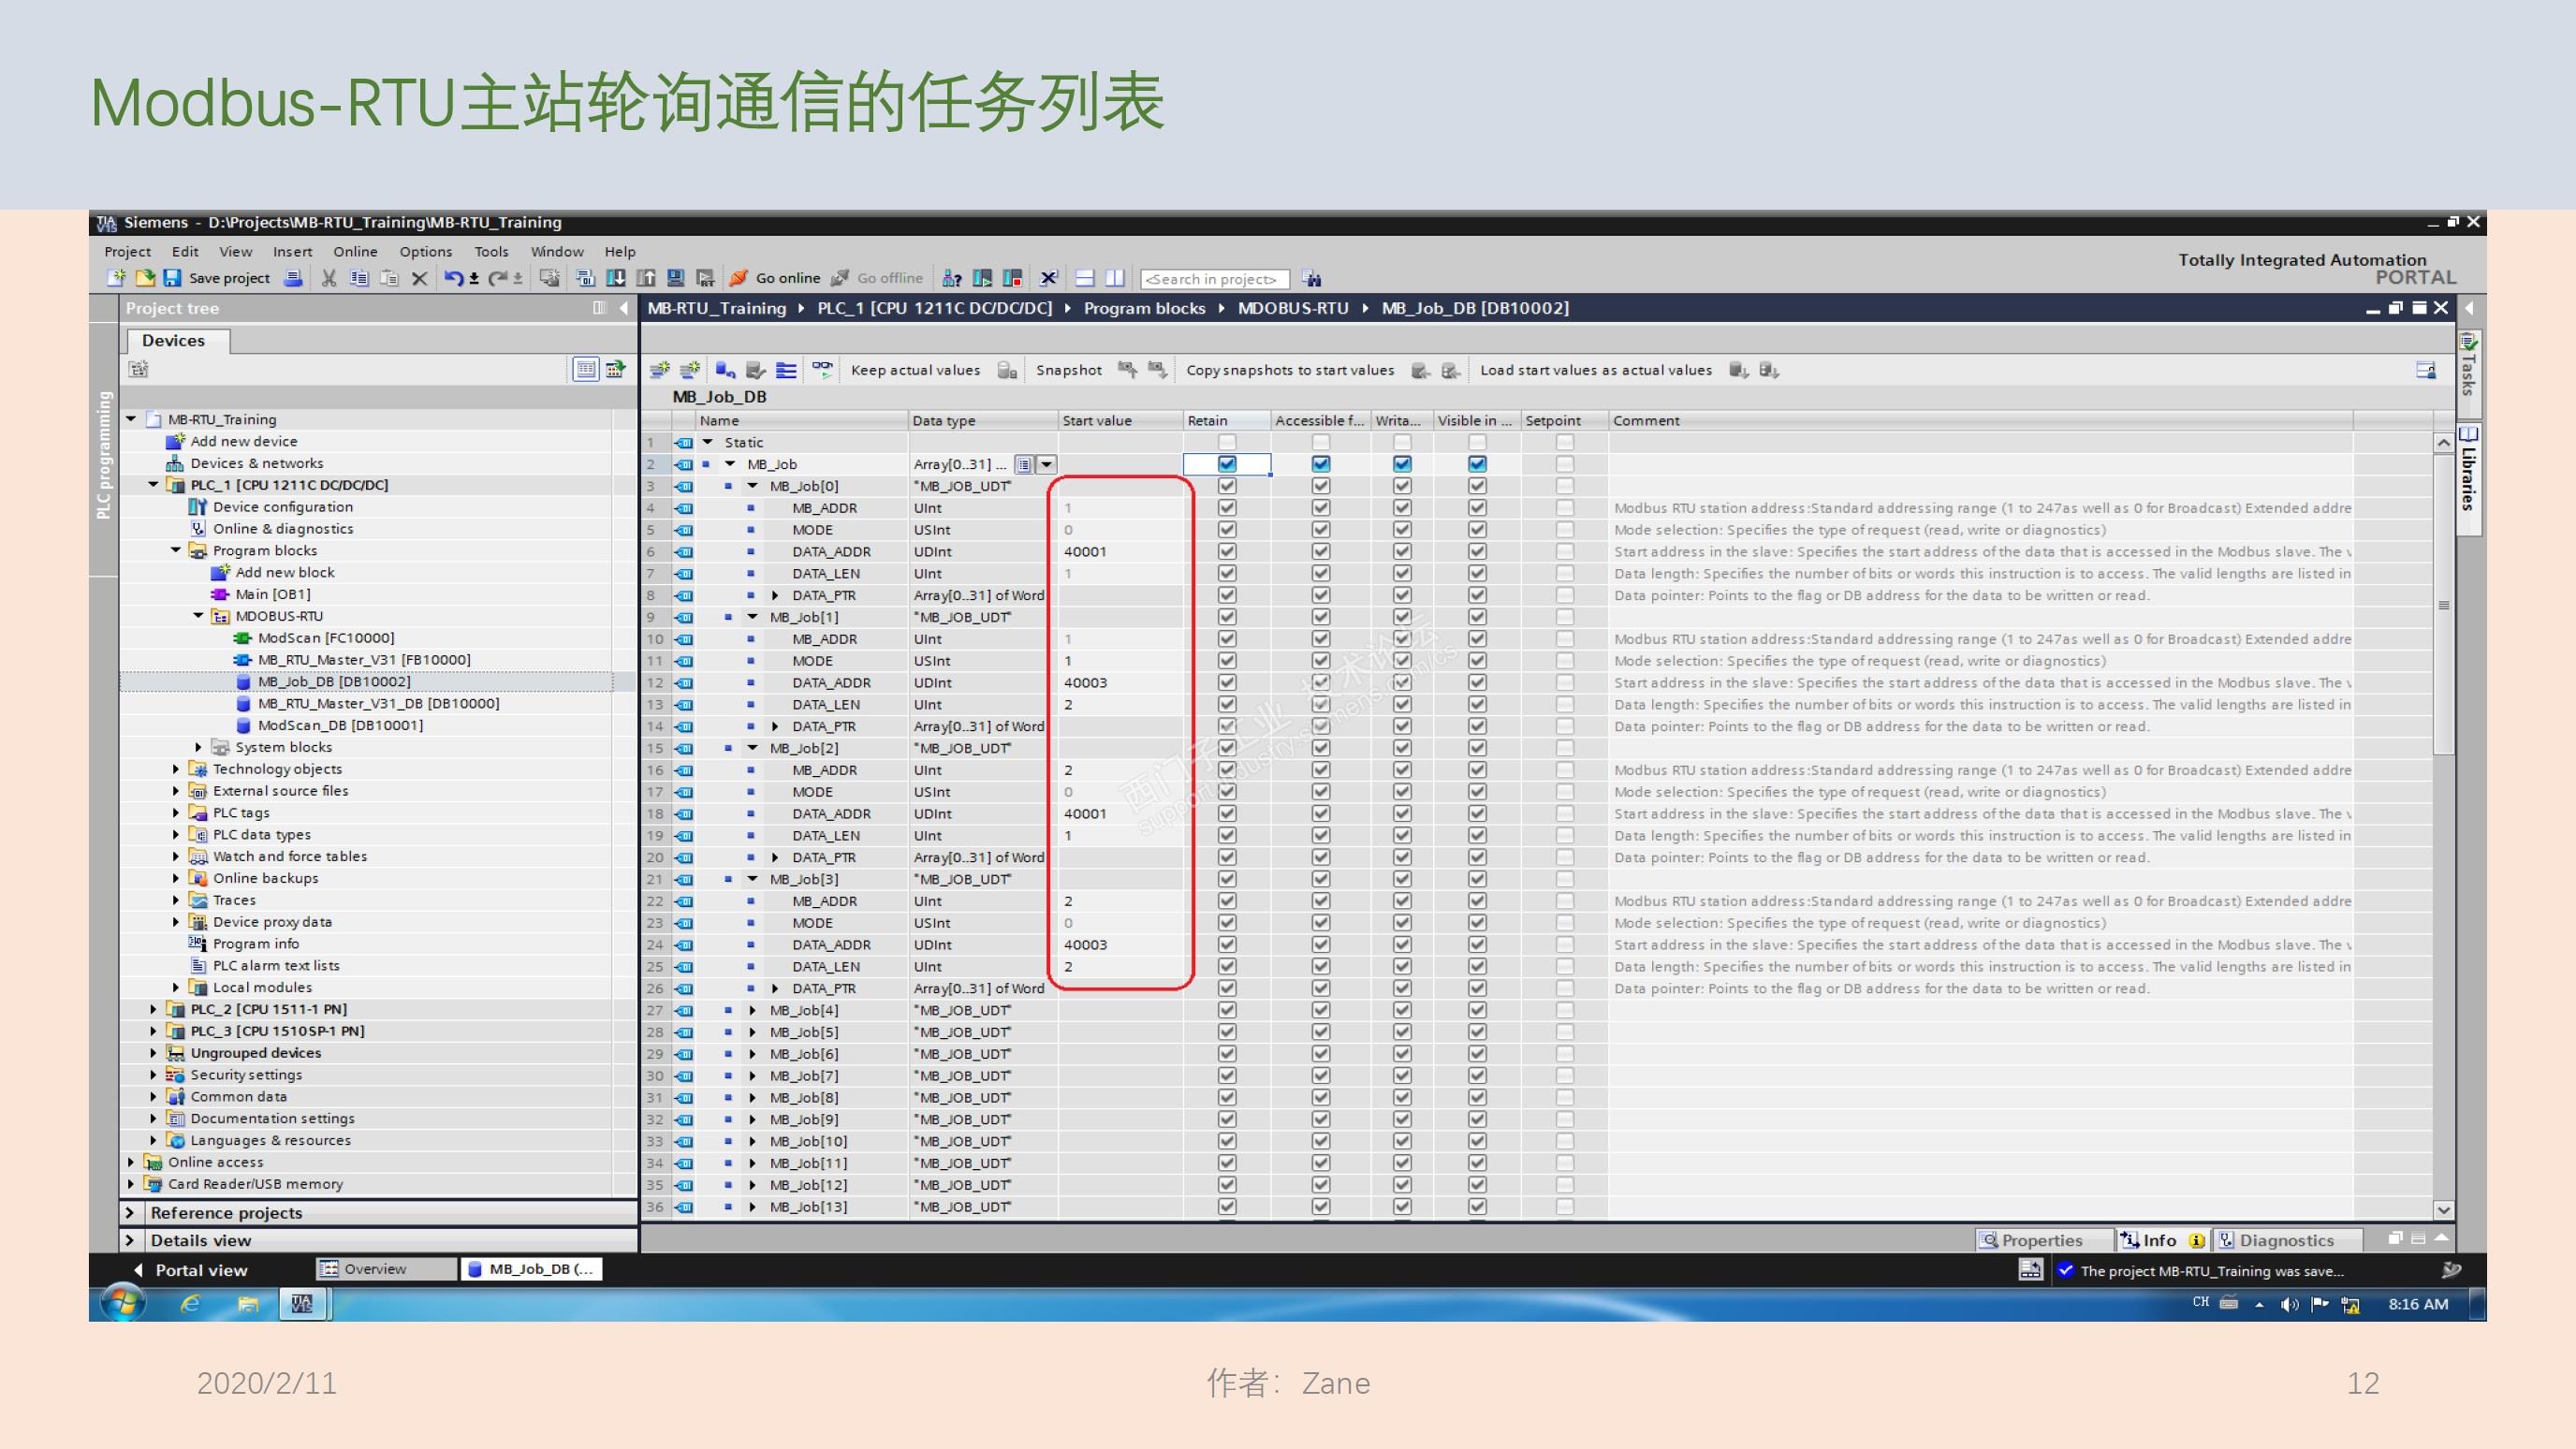Toggle Visible in HMI checkbox for MB_Job row
The width and height of the screenshot is (2576, 1449).
(1477, 464)
